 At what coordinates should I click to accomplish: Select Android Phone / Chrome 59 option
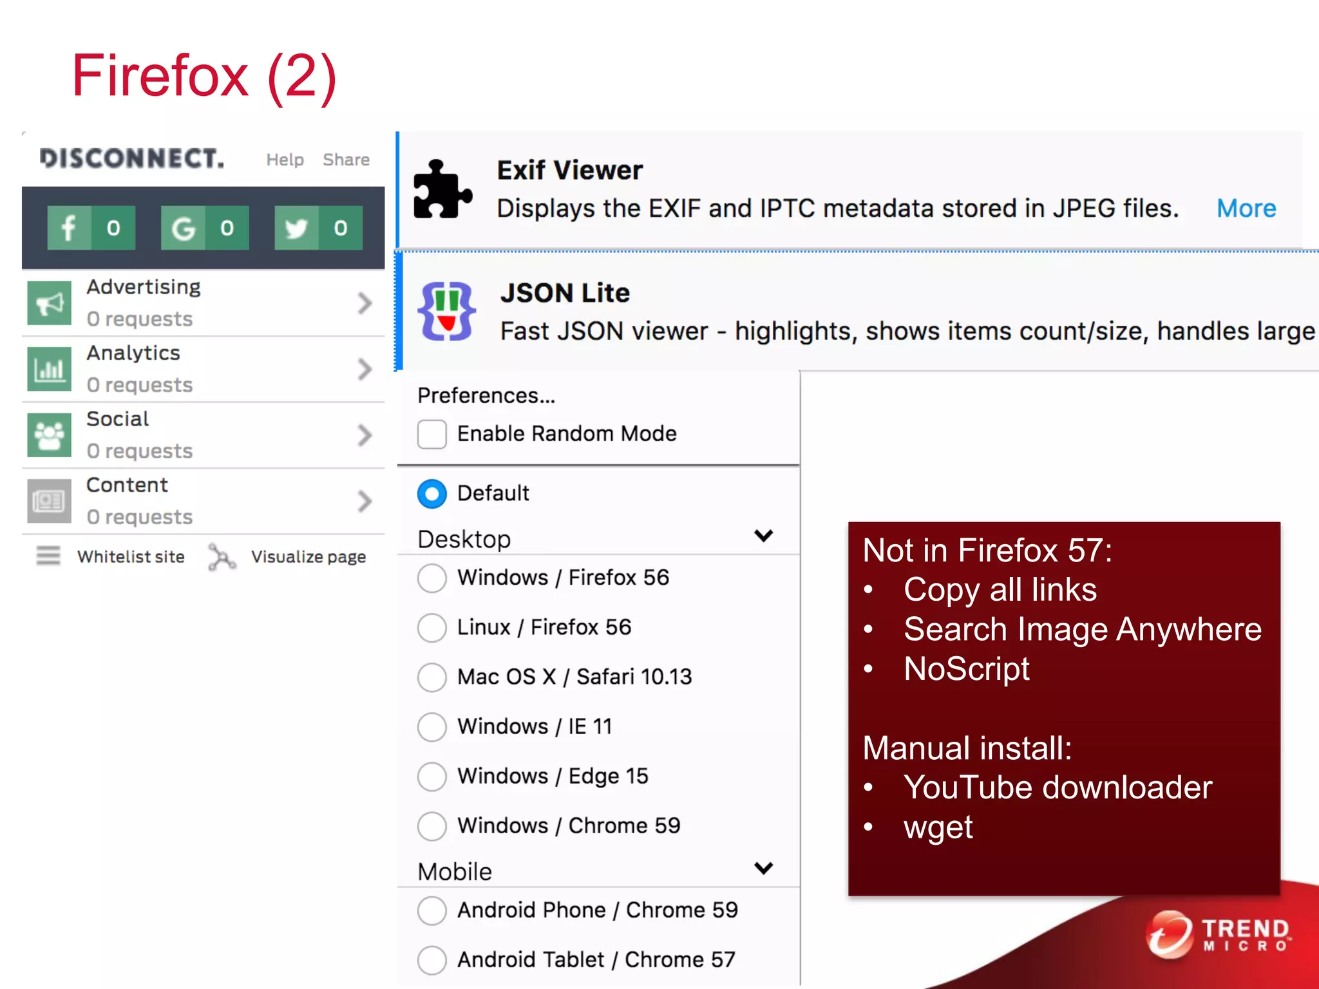(x=432, y=910)
